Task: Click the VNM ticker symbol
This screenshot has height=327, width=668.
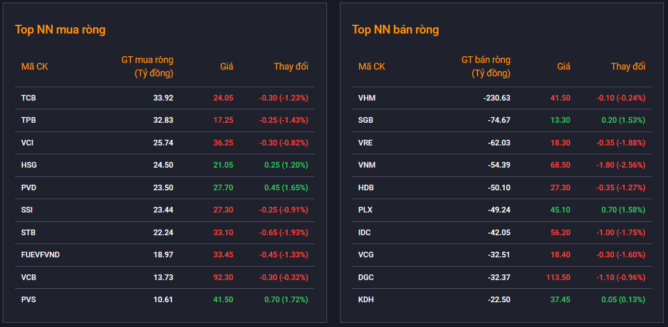Action: [x=367, y=165]
